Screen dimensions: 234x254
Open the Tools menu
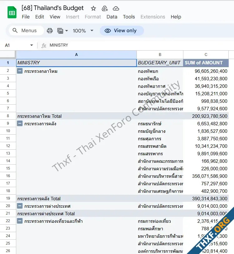(129, 17)
